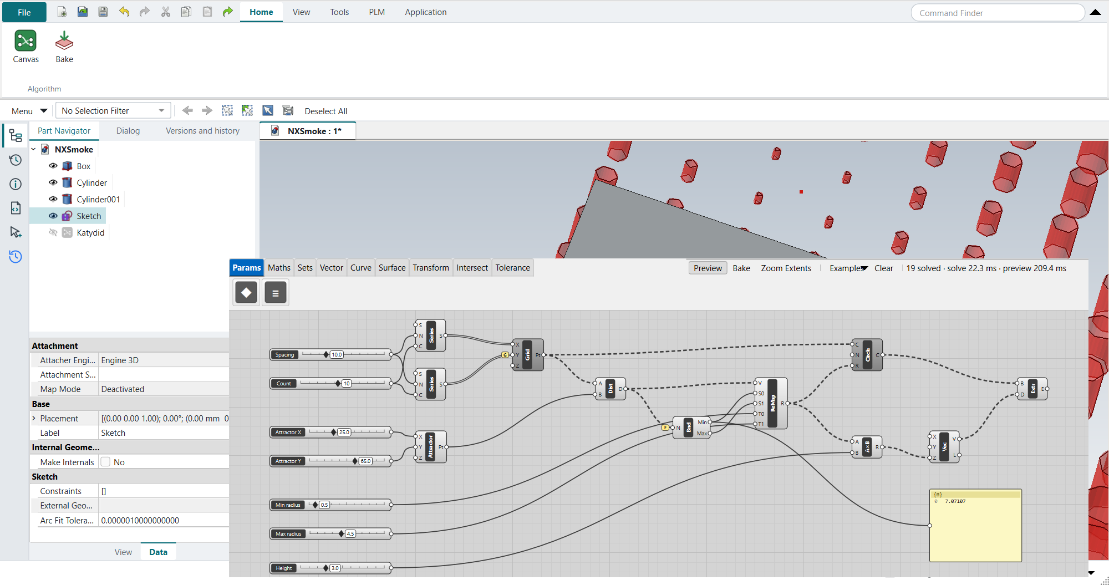Toggle visibility of Cylinder
Image resolution: width=1109 pixels, height=585 pixels.
click(53, 182)
